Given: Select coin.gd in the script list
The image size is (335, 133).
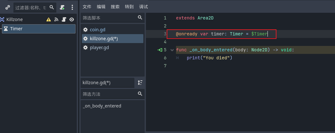Looking at the screenshot, I should click(x=98, y=30).
